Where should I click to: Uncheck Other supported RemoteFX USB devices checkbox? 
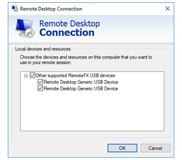pos(32,75)
